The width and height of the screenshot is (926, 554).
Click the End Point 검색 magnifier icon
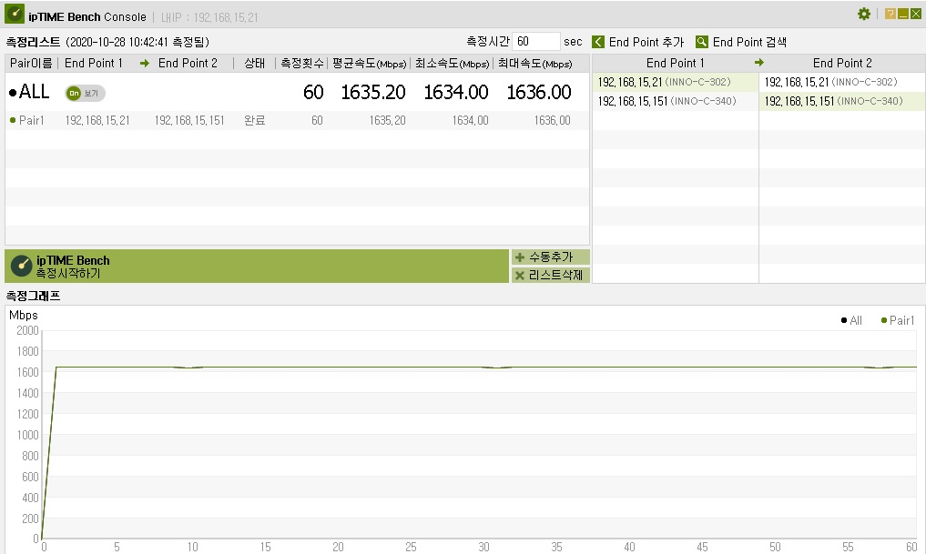click(702, 42)
